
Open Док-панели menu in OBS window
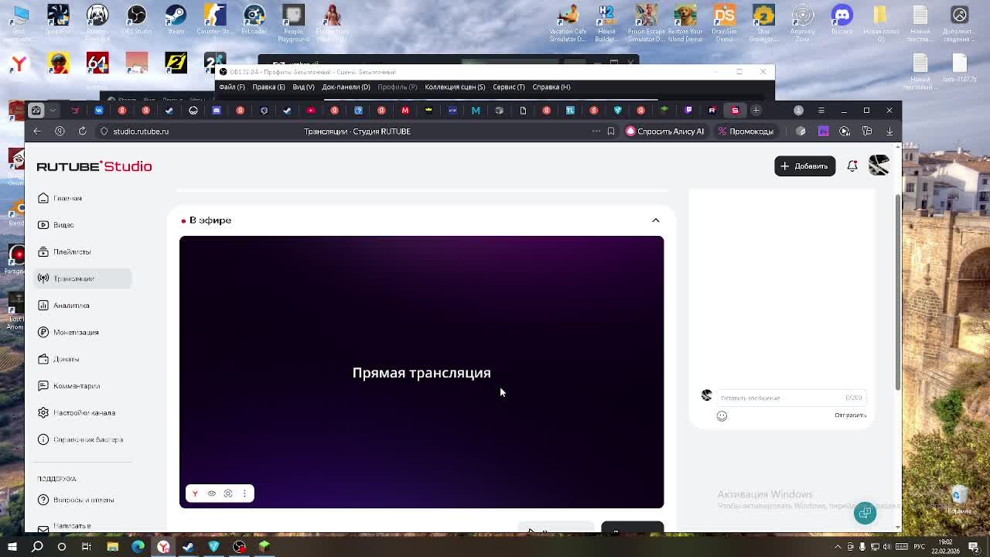tap(346, 87)
